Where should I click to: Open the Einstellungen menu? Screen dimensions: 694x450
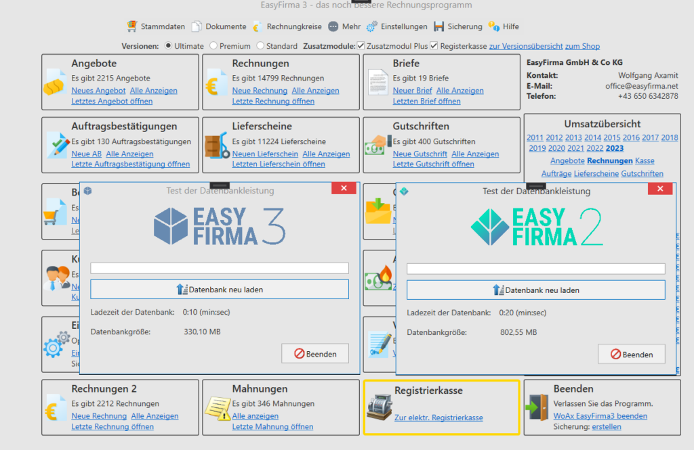(x=397, y=26)
